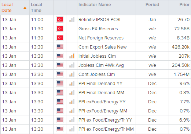This screenshot has width=191, height=134.
Task: Click the Period column header
Action: click(152, 5)
